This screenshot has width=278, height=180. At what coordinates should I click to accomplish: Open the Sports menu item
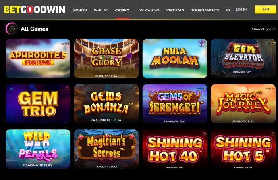point(79,10)
